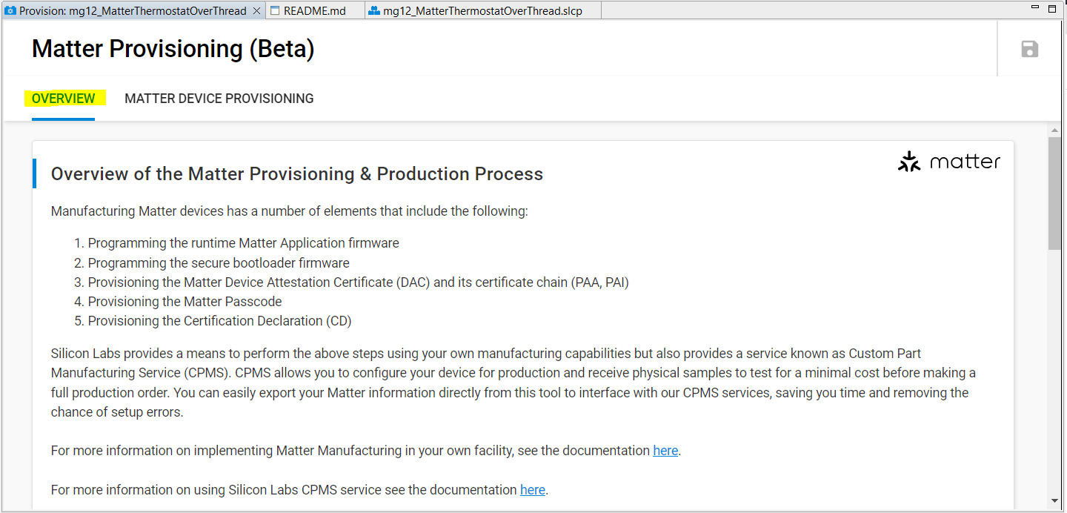The width and height of the screenshot is (1067, 513).
Task: Click the README.md tab file icon
Action: 276,11
